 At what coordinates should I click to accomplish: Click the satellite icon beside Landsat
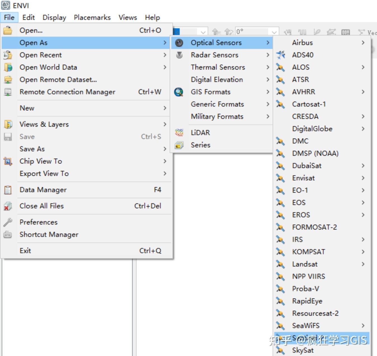click(280, 264)
